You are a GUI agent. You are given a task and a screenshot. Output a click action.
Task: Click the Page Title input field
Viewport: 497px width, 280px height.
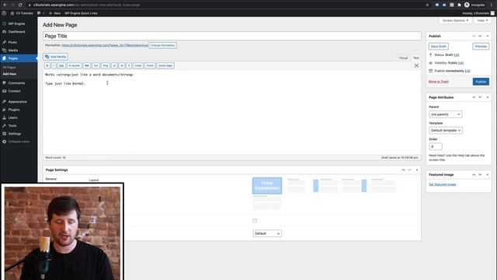(232, 36)
